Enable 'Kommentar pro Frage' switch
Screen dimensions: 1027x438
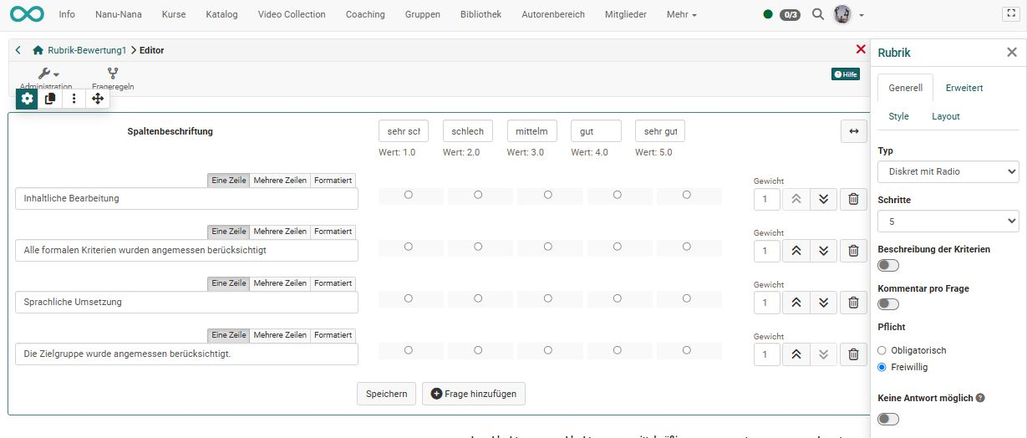point(888,303)
